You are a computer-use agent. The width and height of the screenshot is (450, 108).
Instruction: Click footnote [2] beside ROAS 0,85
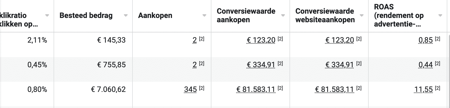pos(438,39)
